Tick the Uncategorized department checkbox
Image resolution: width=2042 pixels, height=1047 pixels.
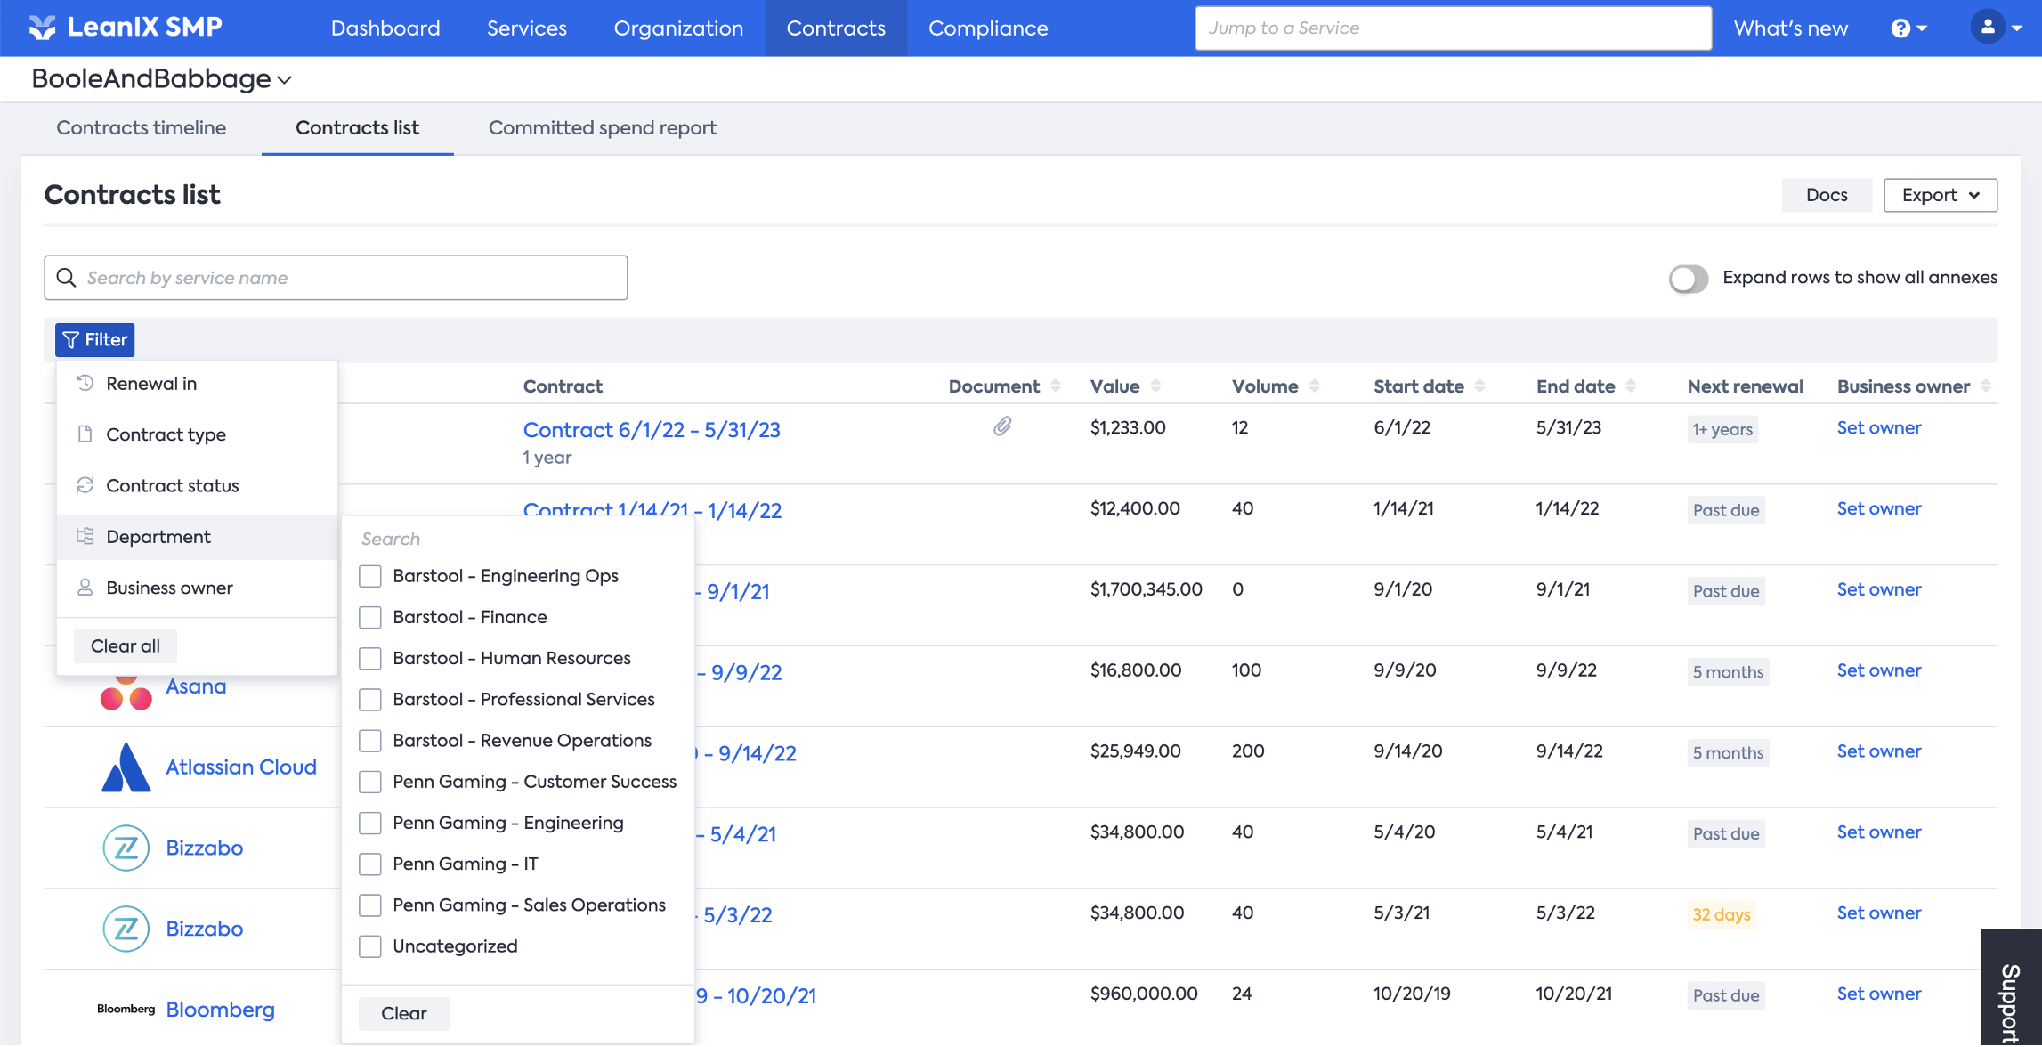tap(370, 946)
